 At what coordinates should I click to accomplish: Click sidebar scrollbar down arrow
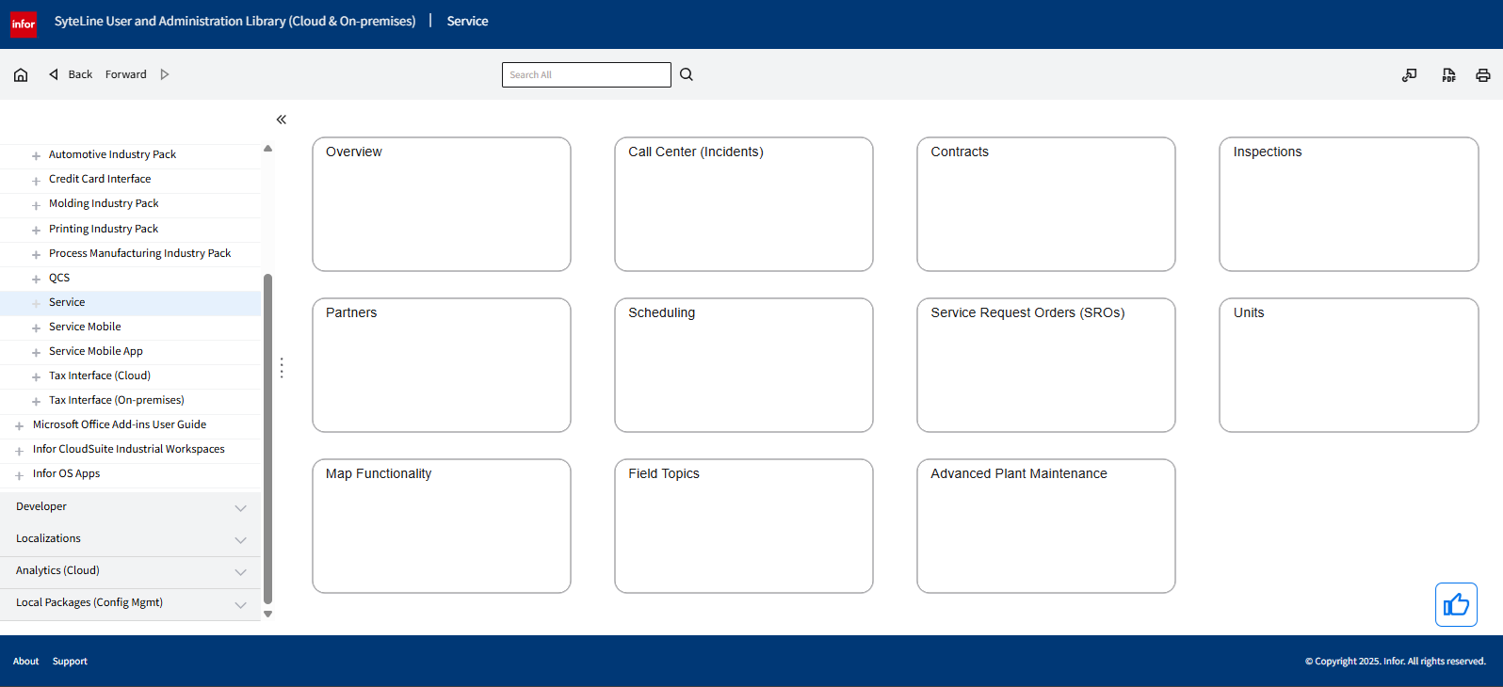pyautogui.click(x=267, y=614)
